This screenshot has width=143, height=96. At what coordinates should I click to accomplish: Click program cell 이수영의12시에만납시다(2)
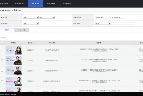pos(52,81)
